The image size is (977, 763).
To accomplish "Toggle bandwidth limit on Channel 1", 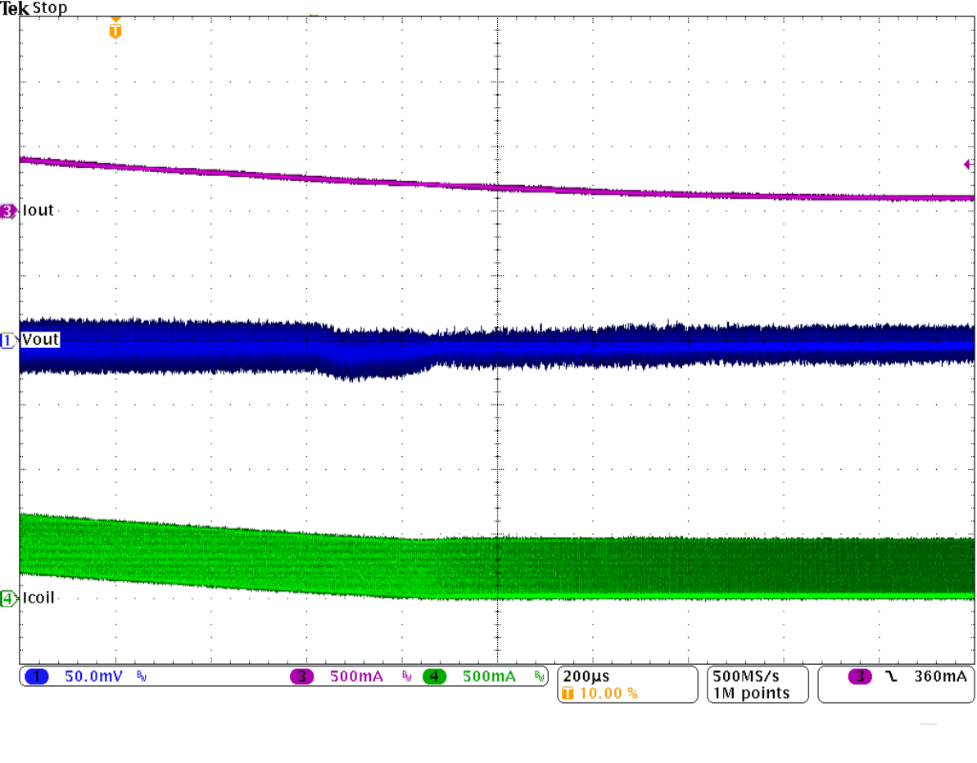I will pos(141,676).
